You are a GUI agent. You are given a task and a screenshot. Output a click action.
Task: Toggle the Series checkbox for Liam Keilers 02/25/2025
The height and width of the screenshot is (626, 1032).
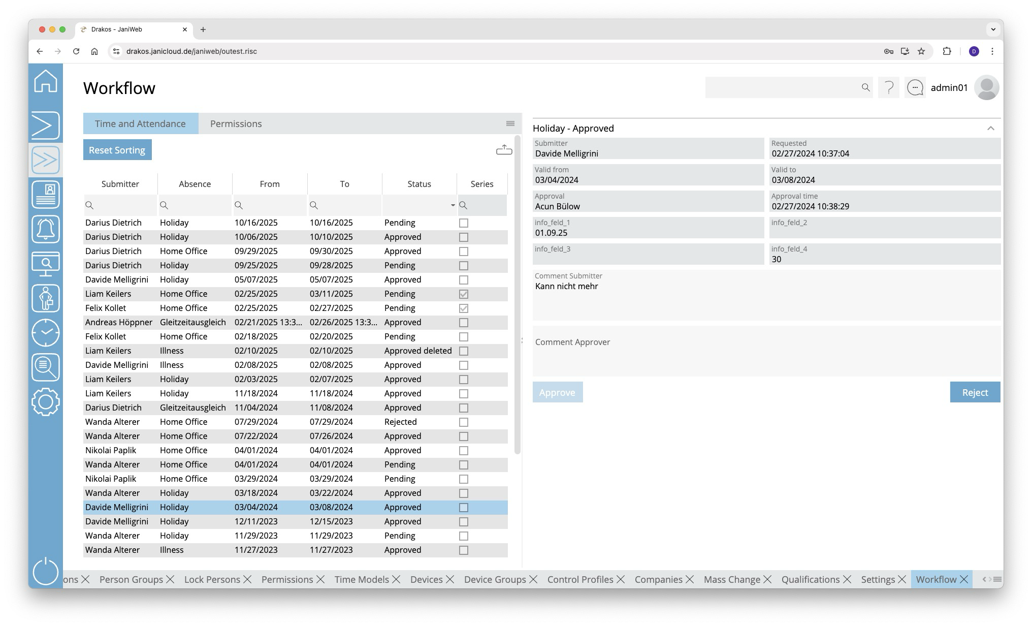pyautogui.click(x=463, y=294)
